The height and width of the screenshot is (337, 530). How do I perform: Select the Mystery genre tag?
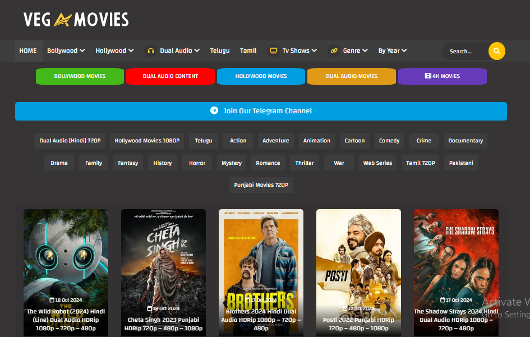coord(232,163)
